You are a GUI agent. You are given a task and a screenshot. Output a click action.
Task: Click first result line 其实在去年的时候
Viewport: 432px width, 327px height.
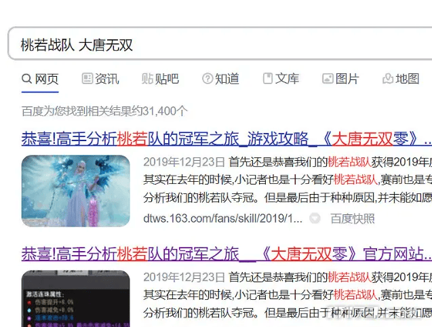pyautogui.click(x=288, y=180)
